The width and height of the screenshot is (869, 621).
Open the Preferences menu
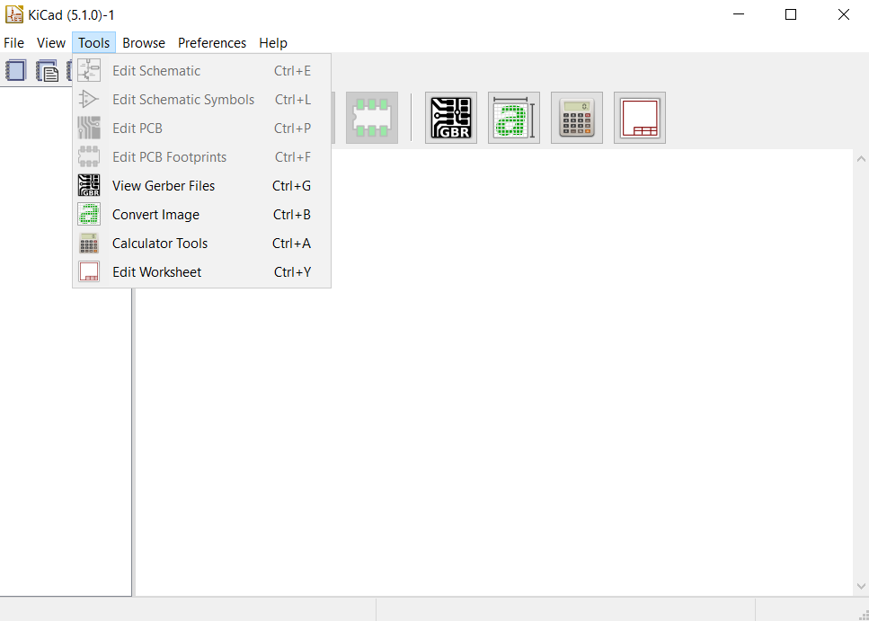click(212, 42)
